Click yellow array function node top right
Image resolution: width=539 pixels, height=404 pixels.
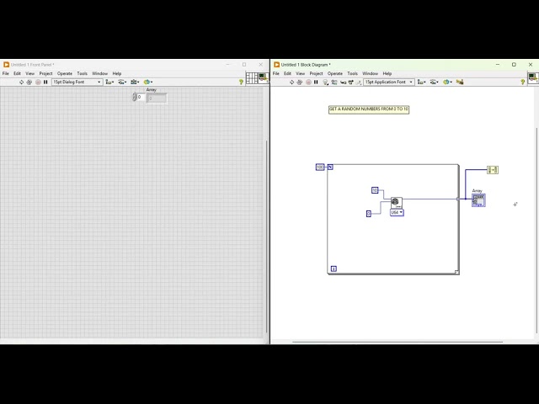(x=493, y=170)
